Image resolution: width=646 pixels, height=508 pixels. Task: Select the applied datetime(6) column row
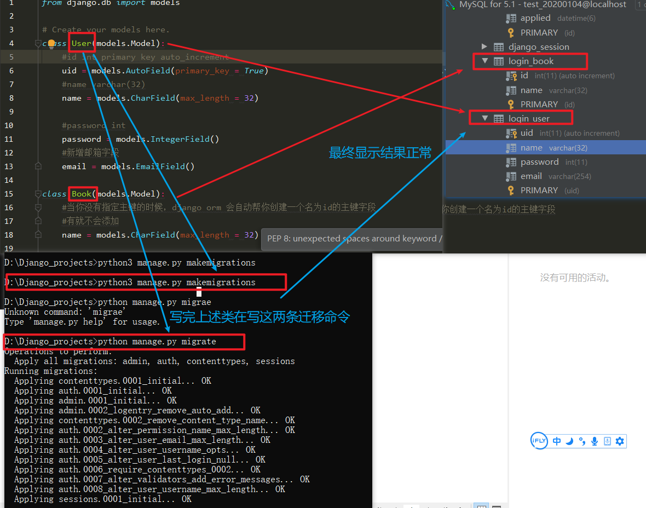point(546,18)
